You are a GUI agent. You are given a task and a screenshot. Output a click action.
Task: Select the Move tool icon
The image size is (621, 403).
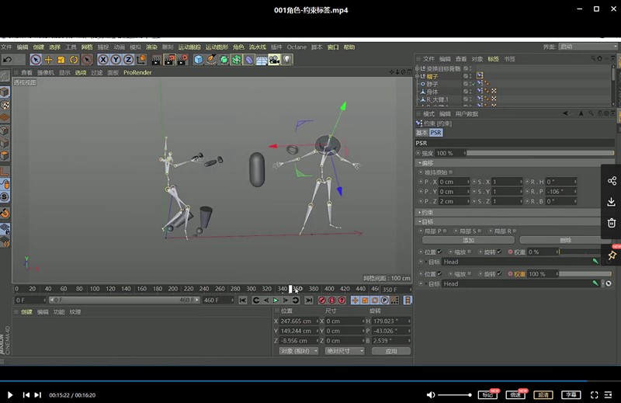pos(49,60)
